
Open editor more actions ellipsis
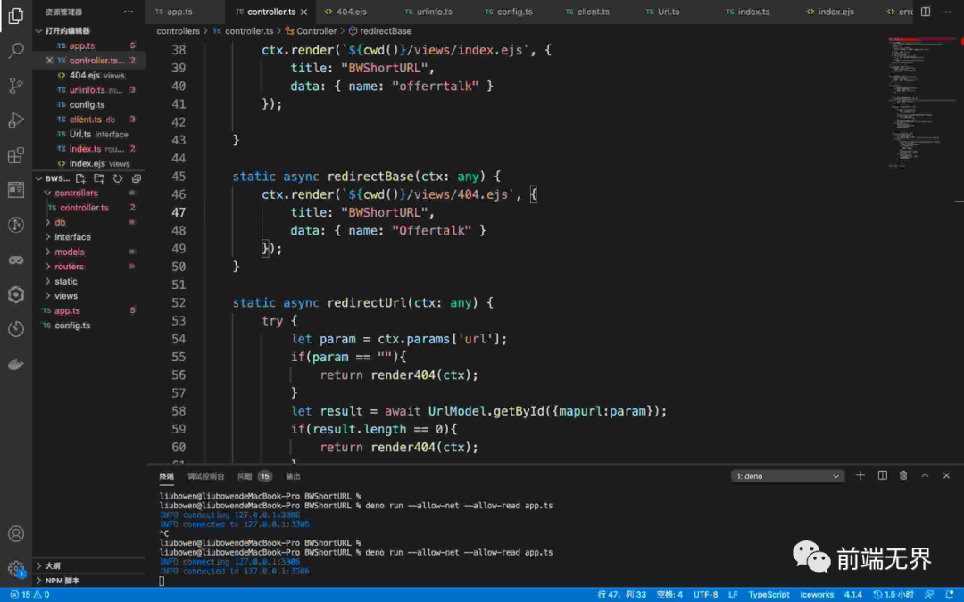click(946, 12)
